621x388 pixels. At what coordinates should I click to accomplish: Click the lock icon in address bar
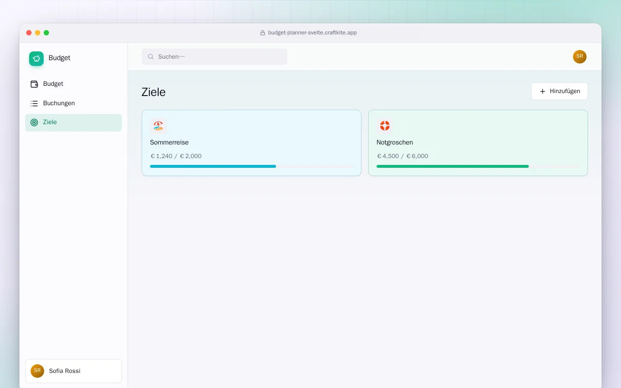click(263, 33)
